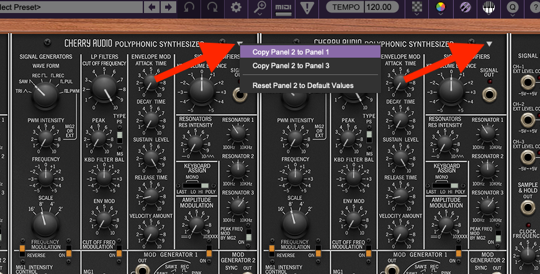Click the Decay Time knob on right panel
540x274 pixels.
[400, 120]
